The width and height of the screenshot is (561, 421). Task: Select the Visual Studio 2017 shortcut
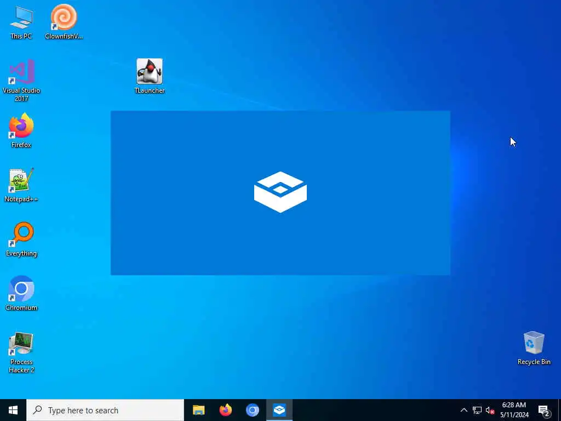tap(21, 81)
